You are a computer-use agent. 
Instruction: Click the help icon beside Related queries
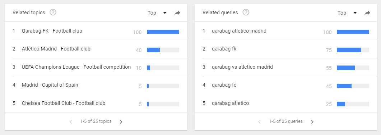[x=246, y=13]
